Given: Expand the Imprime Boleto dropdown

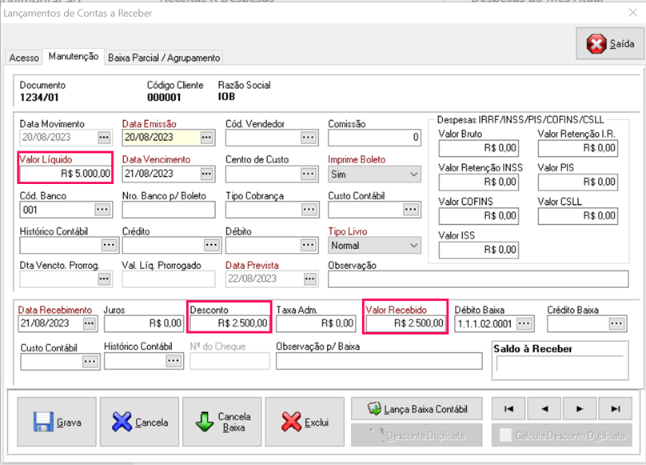Looking at the screenshot, I should (x=413, y=174).
